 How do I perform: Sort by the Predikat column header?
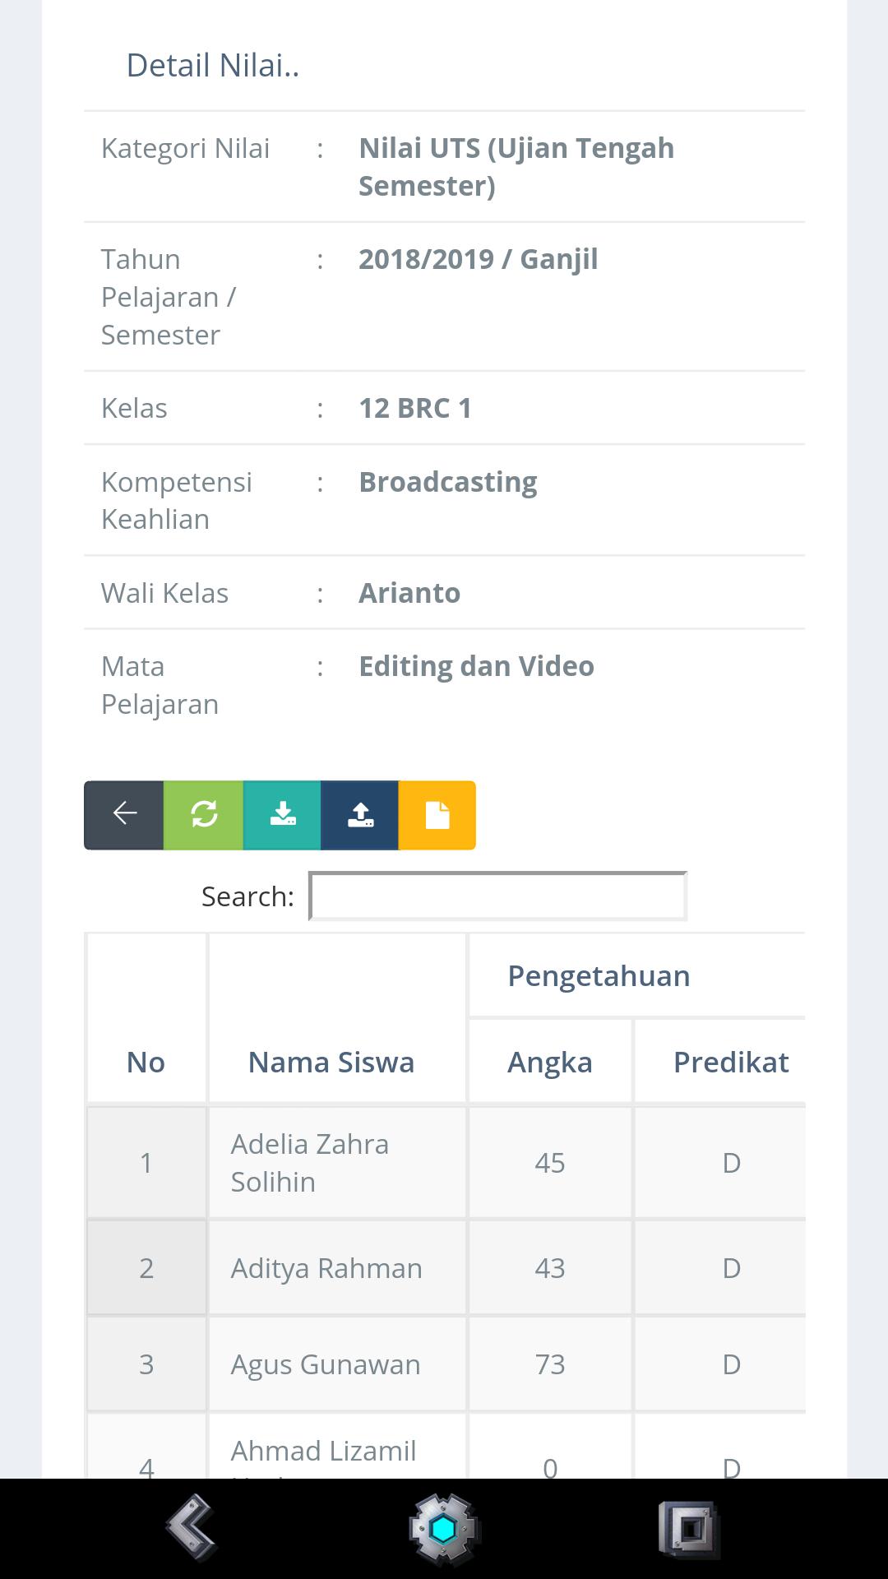tap(730, 1062)
